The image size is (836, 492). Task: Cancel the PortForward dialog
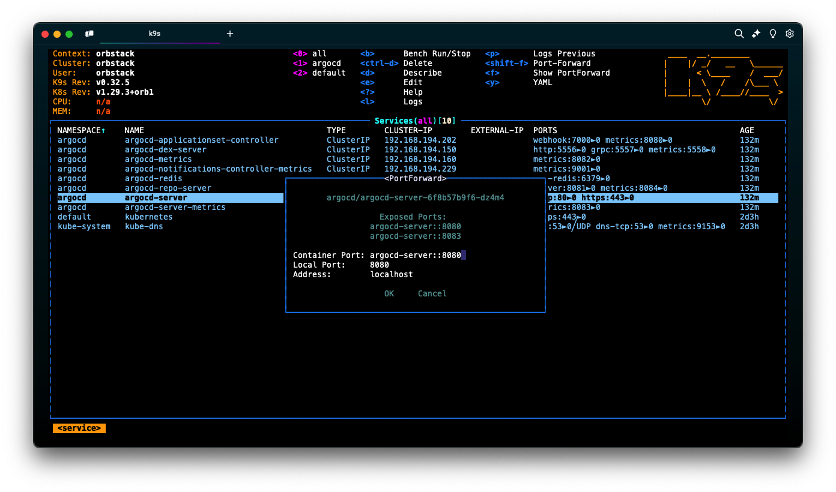tap(432, 293)
